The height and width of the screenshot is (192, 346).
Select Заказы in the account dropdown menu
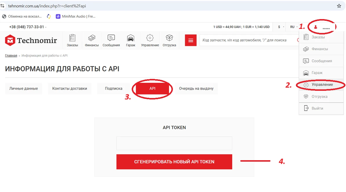321,37
